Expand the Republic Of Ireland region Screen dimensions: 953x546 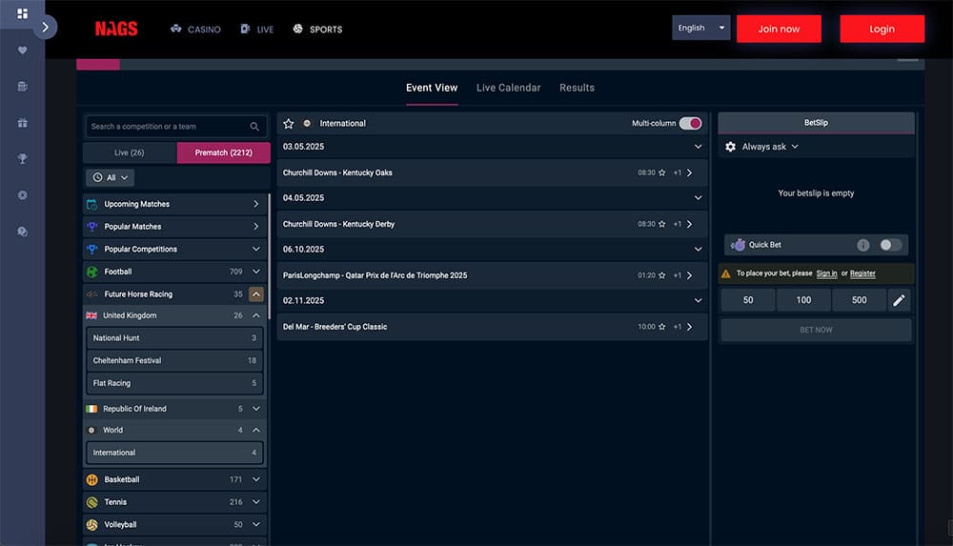pyautogui.click(x=255, y=409)
